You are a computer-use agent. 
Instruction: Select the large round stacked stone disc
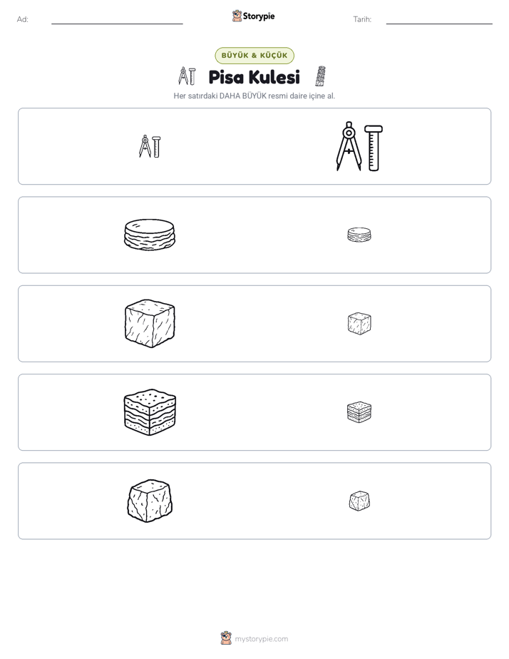[150, 235]
